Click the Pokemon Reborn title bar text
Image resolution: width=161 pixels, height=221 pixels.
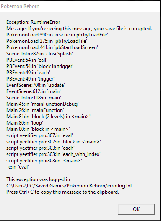20,6
